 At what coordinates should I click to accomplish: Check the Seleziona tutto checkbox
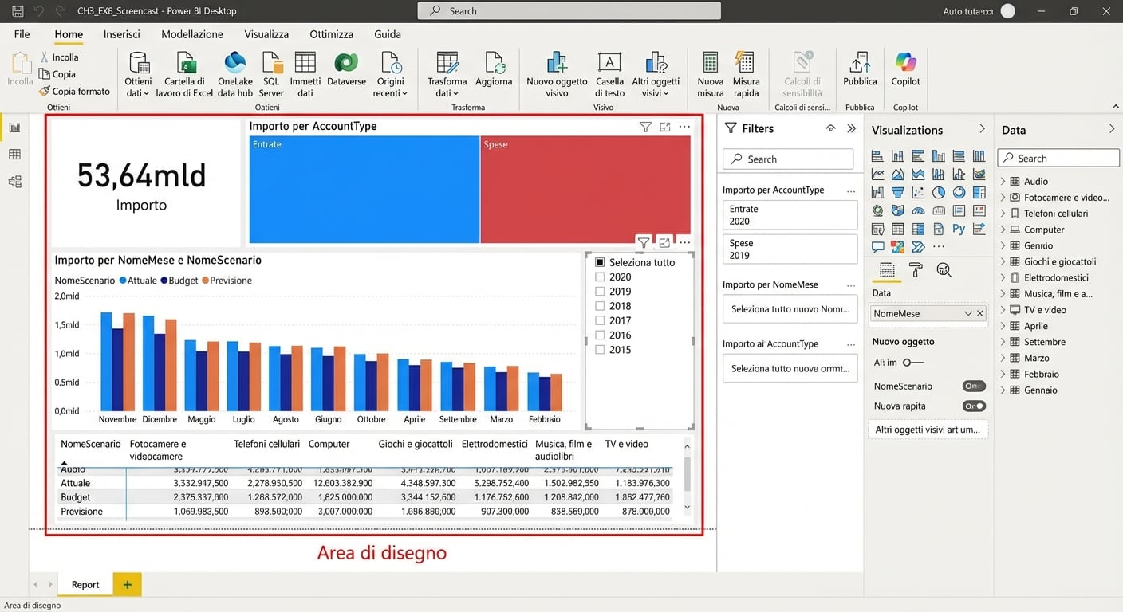[x=600, y=262]
